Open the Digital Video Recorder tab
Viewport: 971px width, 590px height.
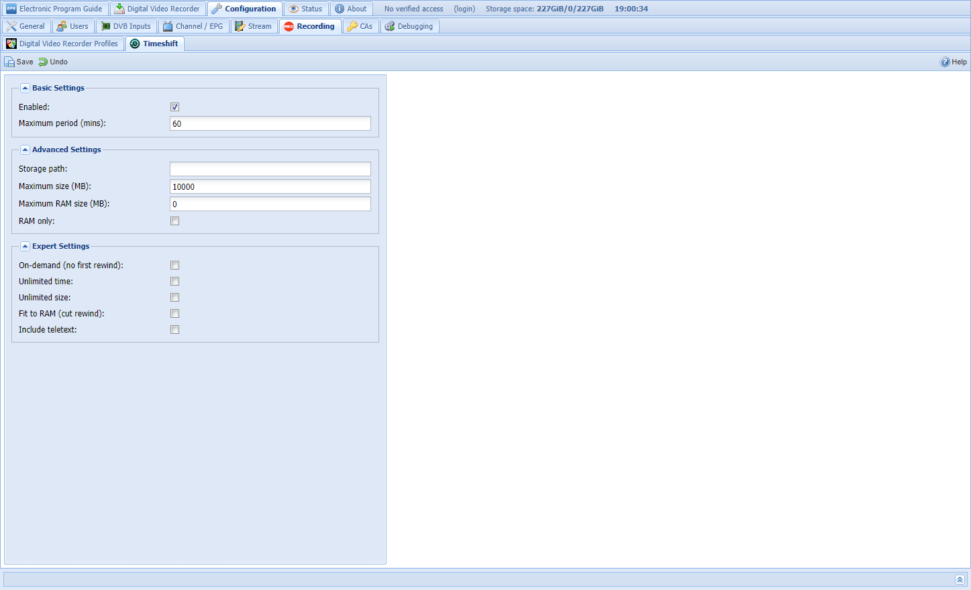point(157,9)
